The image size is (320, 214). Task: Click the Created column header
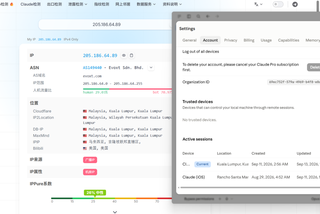(258, 153)
